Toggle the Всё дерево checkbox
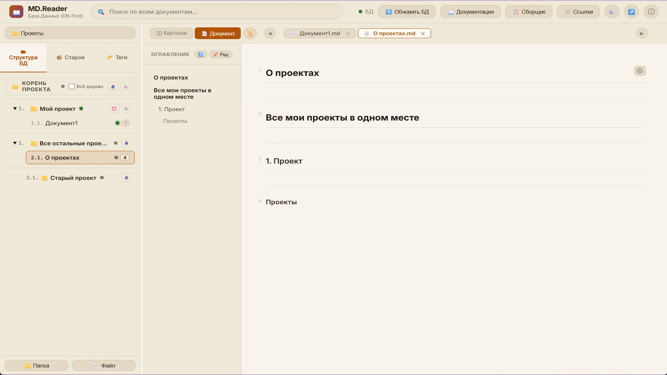The image size is (667, 375). pyautogui.click(x=72, y=86)
